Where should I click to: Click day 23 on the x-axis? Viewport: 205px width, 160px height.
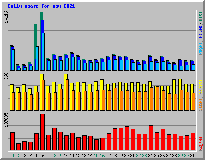tap(144, 156)
